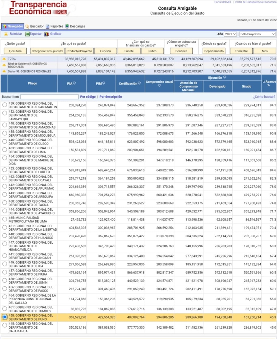Click the Reiniciar toolbar link
The image size is (277, 339).
click(16, 34)
